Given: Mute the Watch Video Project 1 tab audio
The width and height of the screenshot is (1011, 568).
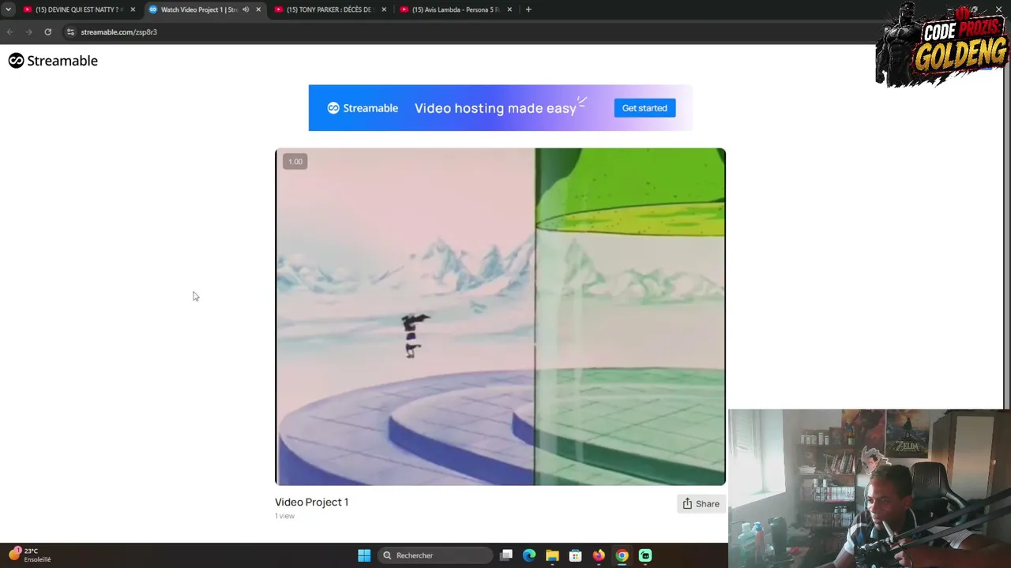Looking at the screenshot, I should coord(246,9).
